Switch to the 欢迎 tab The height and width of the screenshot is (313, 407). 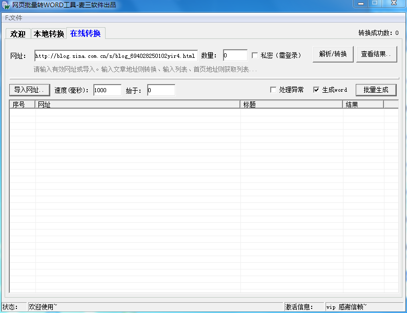coord(18,34)
